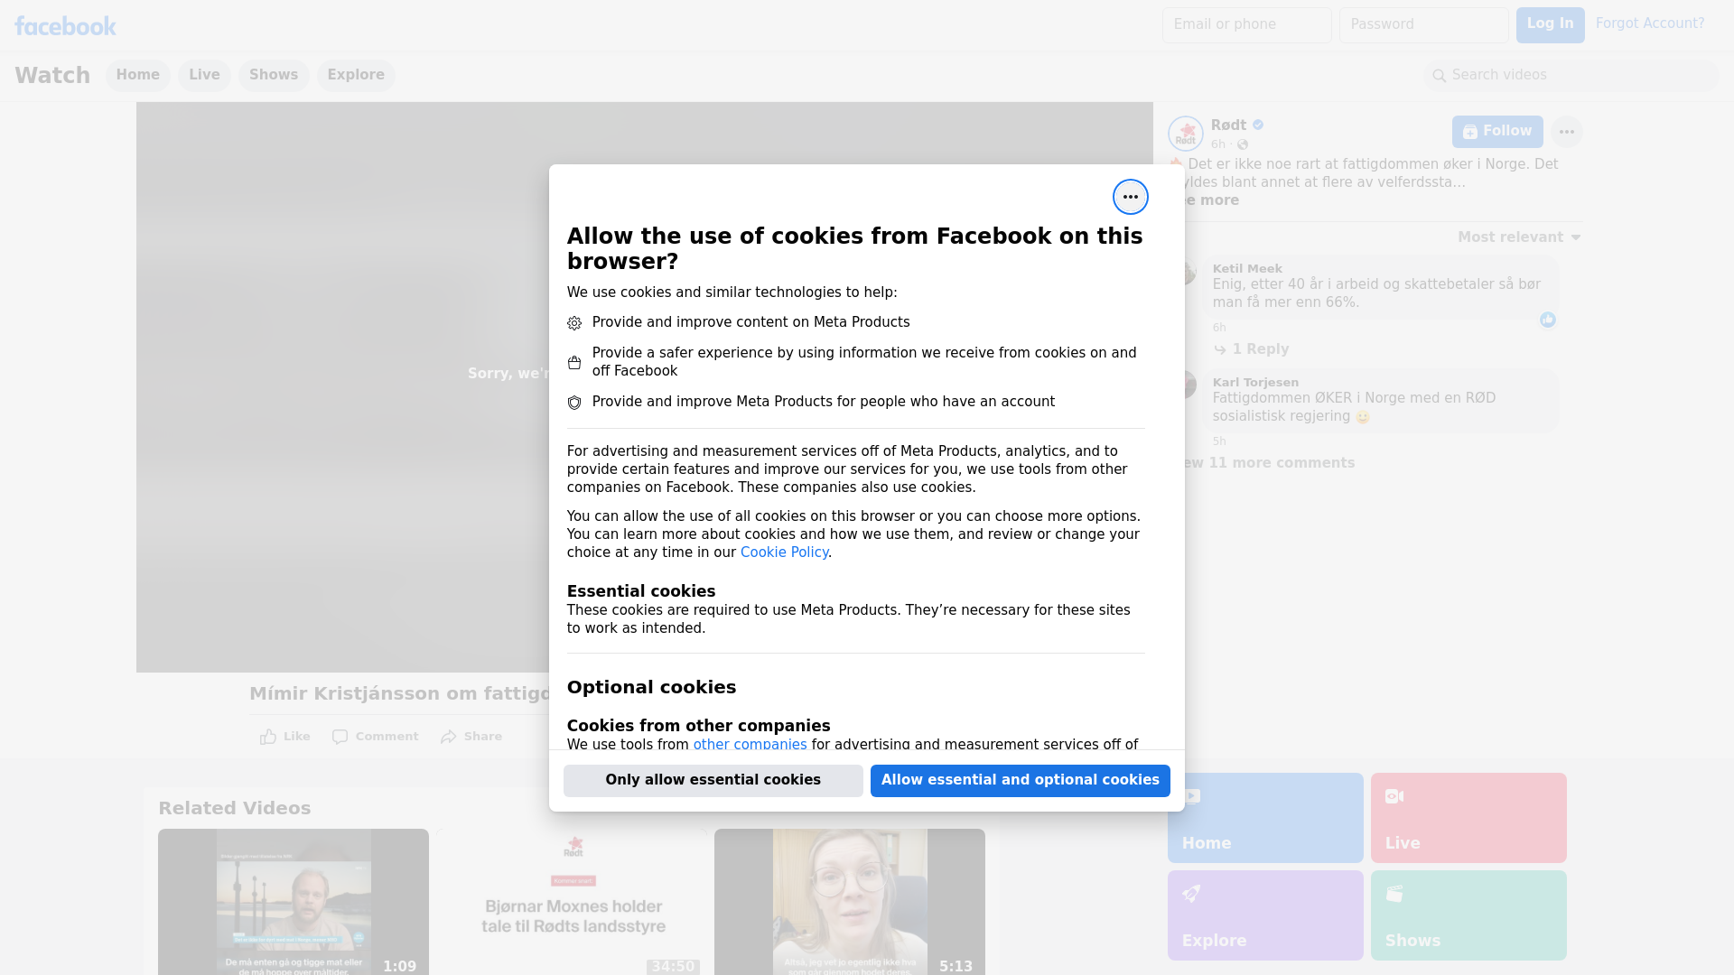Expand View 11 more comments
The image size is (1734, 975).
tap(1268, 463)
